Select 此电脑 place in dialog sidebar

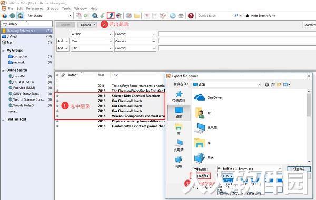(x=179, y=145)
